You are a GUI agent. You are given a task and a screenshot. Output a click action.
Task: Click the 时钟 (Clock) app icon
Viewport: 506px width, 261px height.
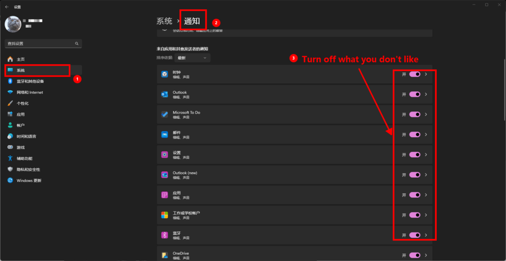tap(165, 74)
